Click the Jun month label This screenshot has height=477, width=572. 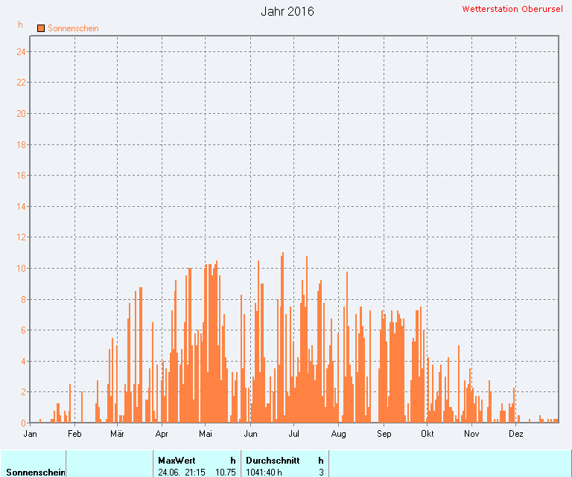[250, 434]
